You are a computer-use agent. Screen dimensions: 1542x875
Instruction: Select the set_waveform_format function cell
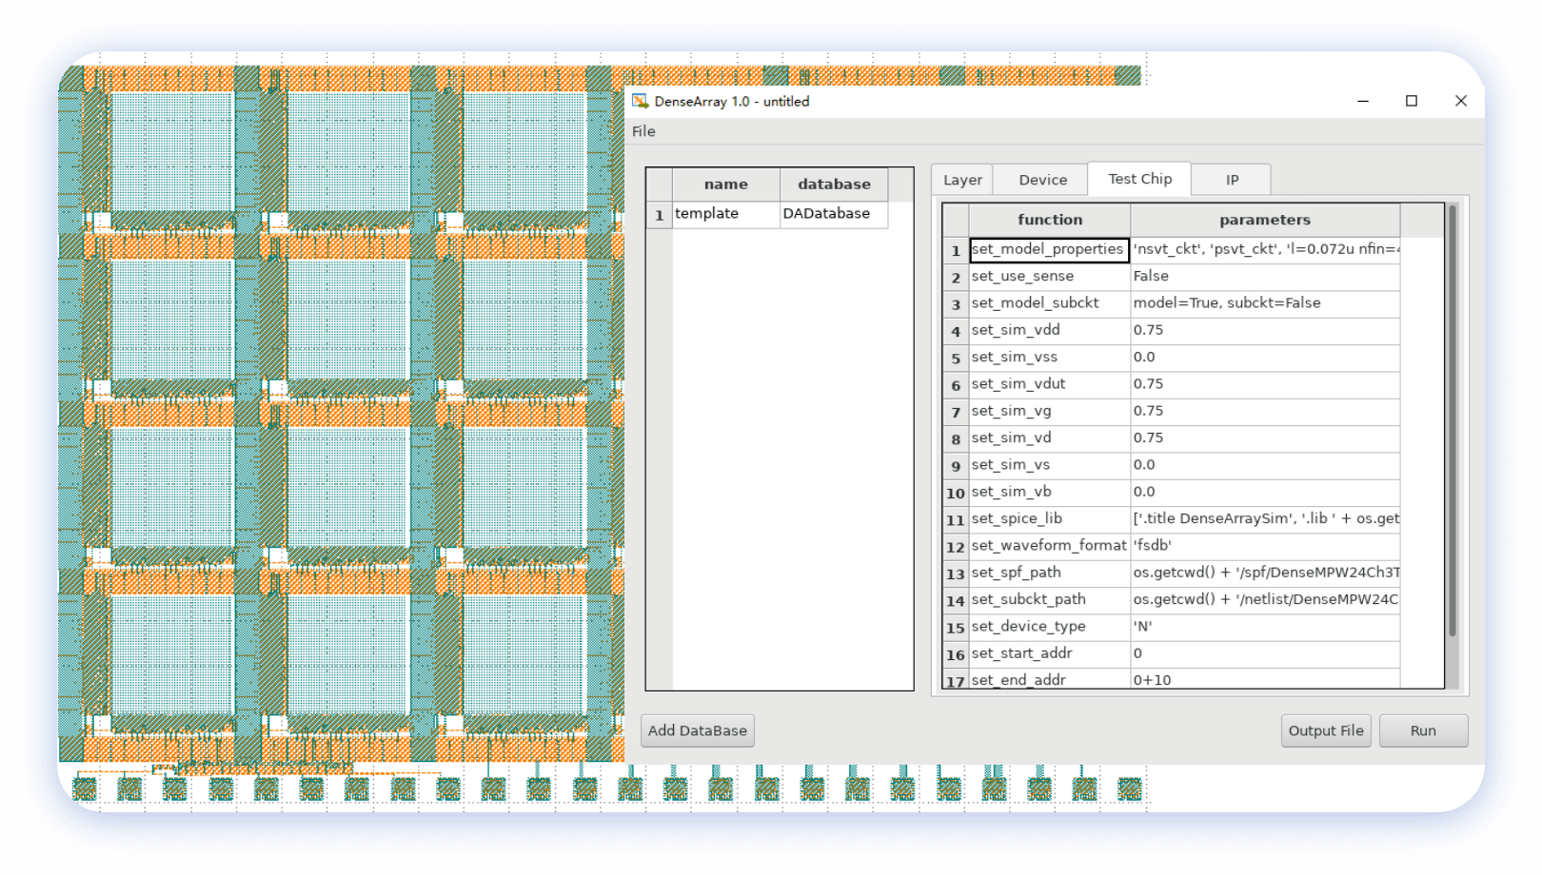(x=1049, y=546)
